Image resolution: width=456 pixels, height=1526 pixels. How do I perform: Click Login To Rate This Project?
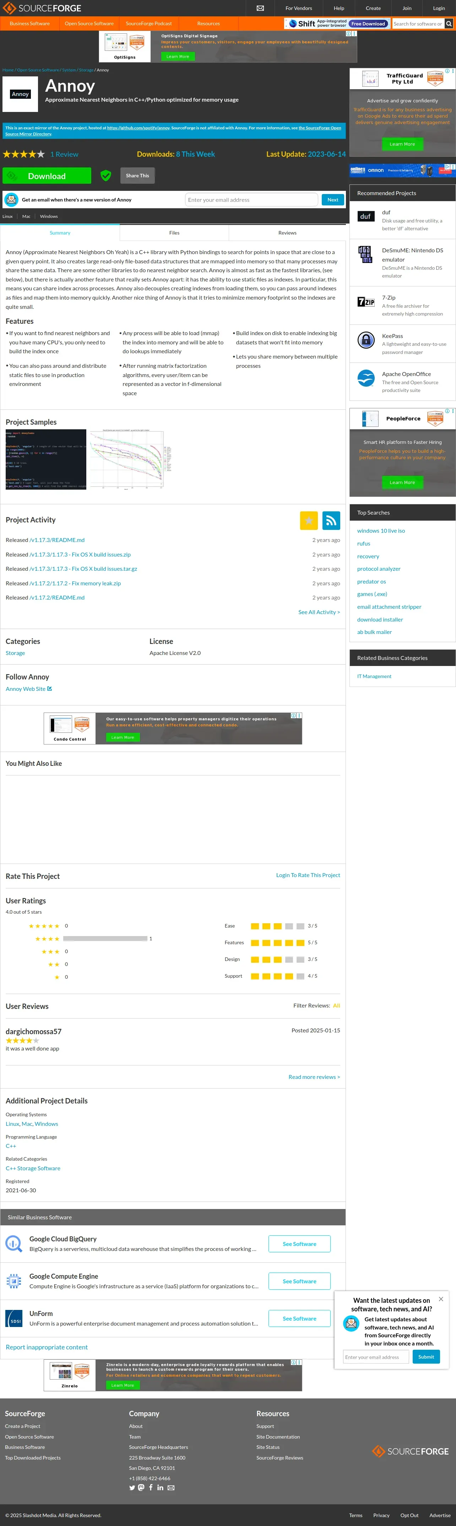(308, 875)
